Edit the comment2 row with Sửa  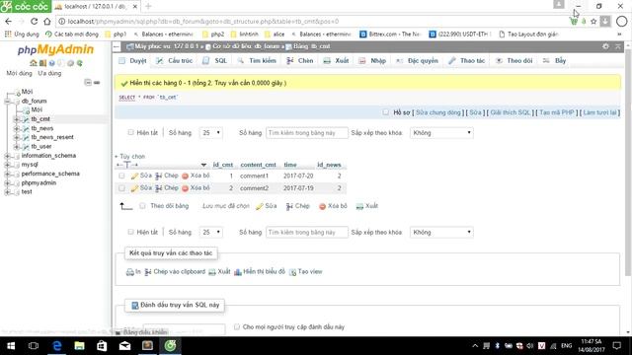click(141, 188)
